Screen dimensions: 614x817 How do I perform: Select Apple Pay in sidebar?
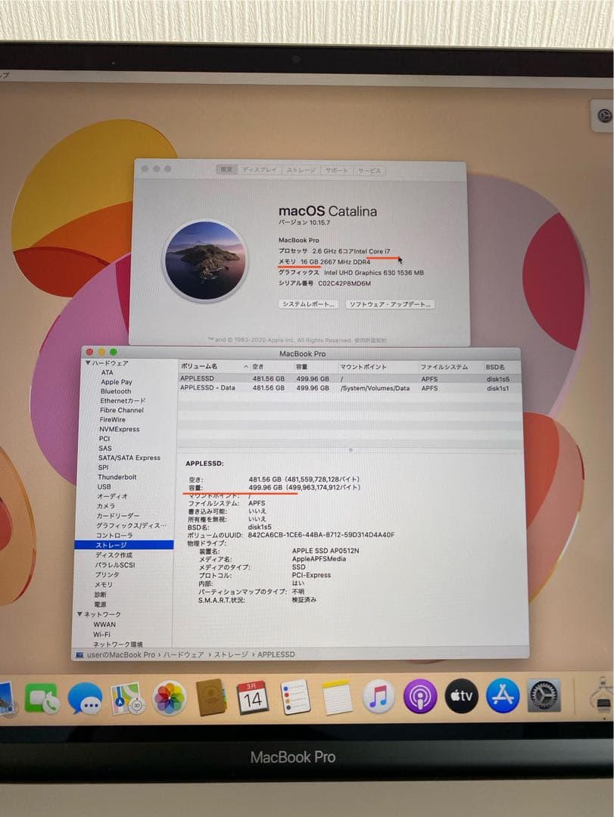[x=117, y=382]
